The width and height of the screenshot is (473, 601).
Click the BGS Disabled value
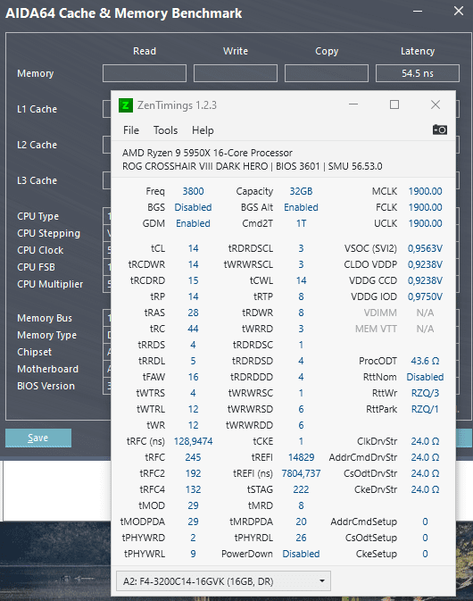click(x=193, y=207)
